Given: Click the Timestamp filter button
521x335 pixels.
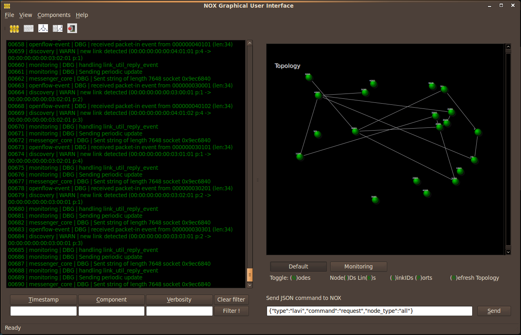Looking at the screenshot, I should coord(43,300).
